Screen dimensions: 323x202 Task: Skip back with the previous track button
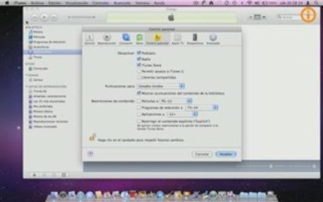[x=35, y=17]
